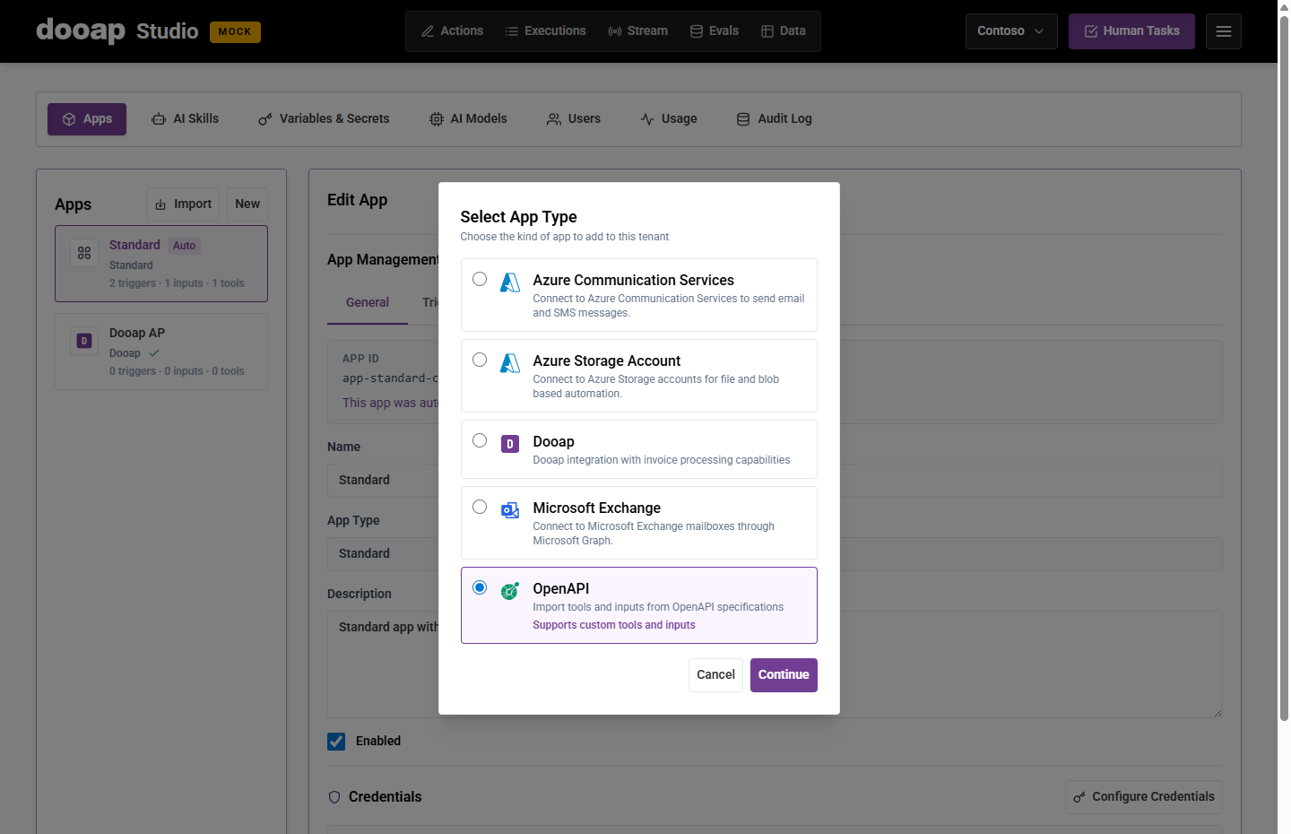Open the Audit Log section
The height and width of the screenshot is (834, 1291).
(775, 119)
